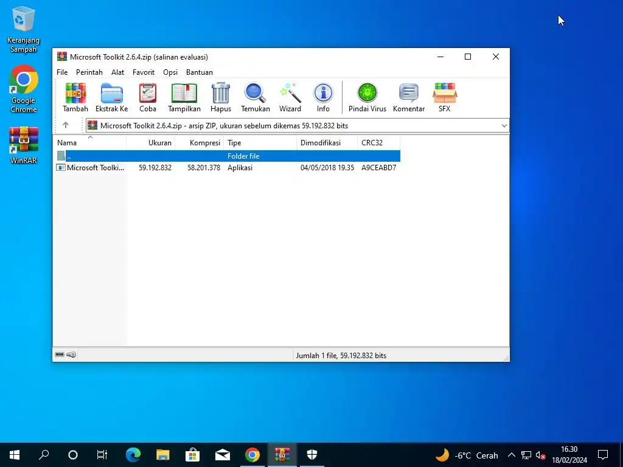This screenshot has width=623, height=467.
Task: Open Task View on taskbar
Action: [102, 455]
